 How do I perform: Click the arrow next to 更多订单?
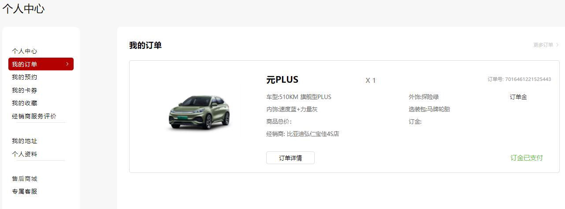point(558,45)
